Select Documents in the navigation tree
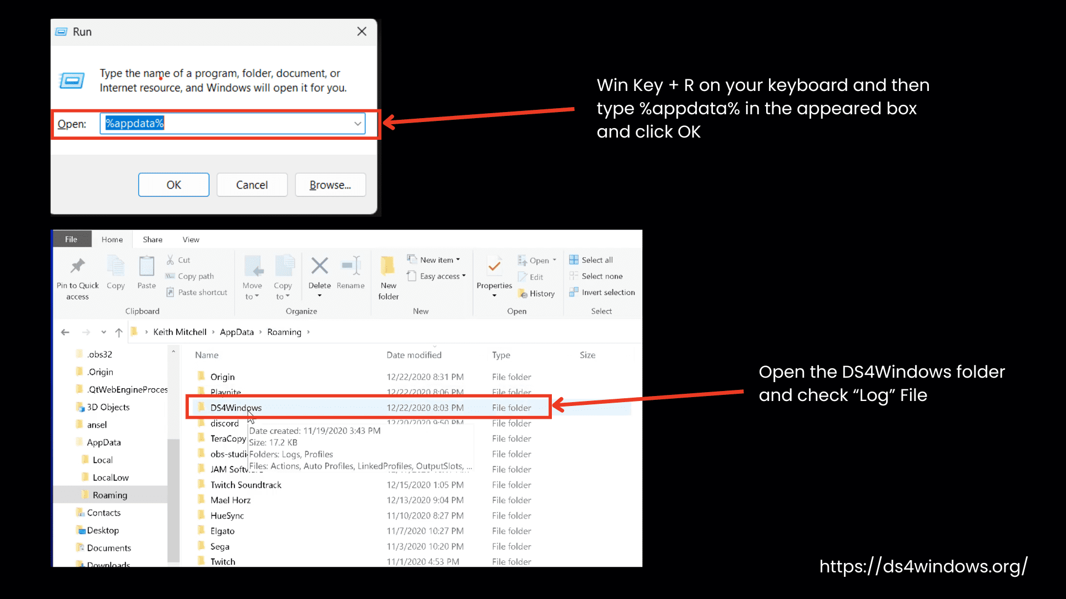This screenshot has width=1066, height=599. (109, 548)
